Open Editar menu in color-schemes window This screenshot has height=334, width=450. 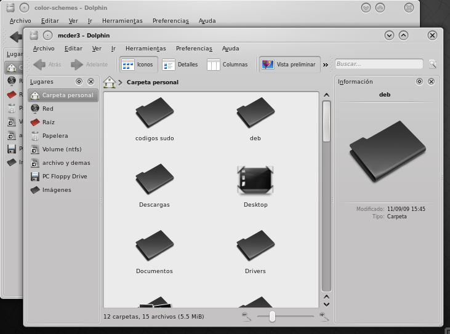[50, 21]
